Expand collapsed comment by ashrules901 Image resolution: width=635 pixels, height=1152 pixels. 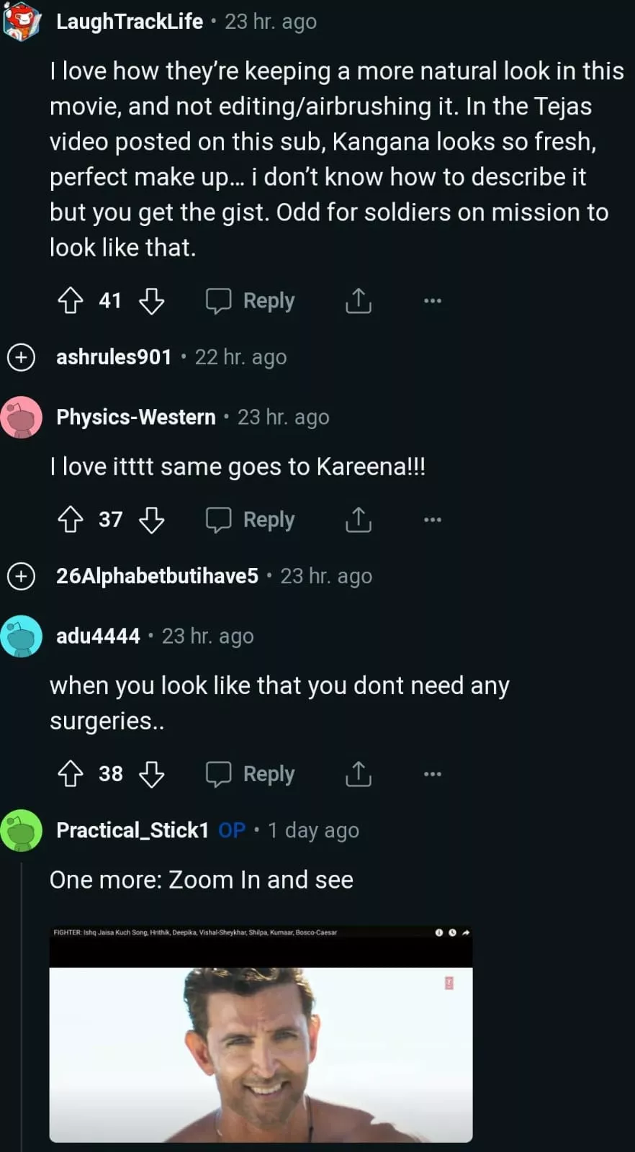21,357
